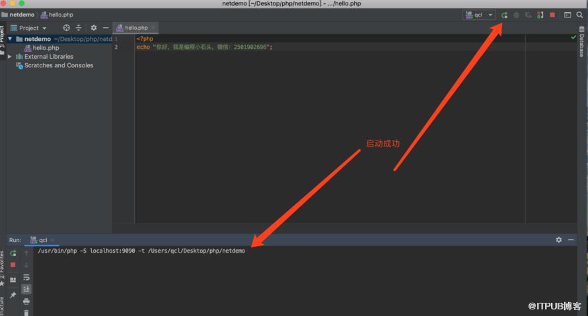Screen dimensions: 588x316
Task: Close the qcl Run tab
Action: 52,240
